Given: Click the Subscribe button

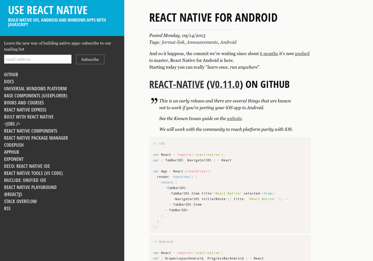Looking at the screenshot, I should (x=90, y=59).
